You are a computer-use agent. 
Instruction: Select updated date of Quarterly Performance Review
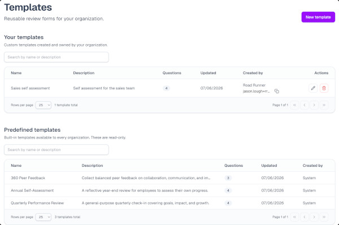tap(272, 203)
